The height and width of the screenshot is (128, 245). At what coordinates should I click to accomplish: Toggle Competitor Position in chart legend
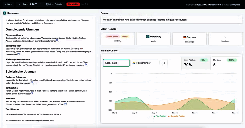(176, 116)
